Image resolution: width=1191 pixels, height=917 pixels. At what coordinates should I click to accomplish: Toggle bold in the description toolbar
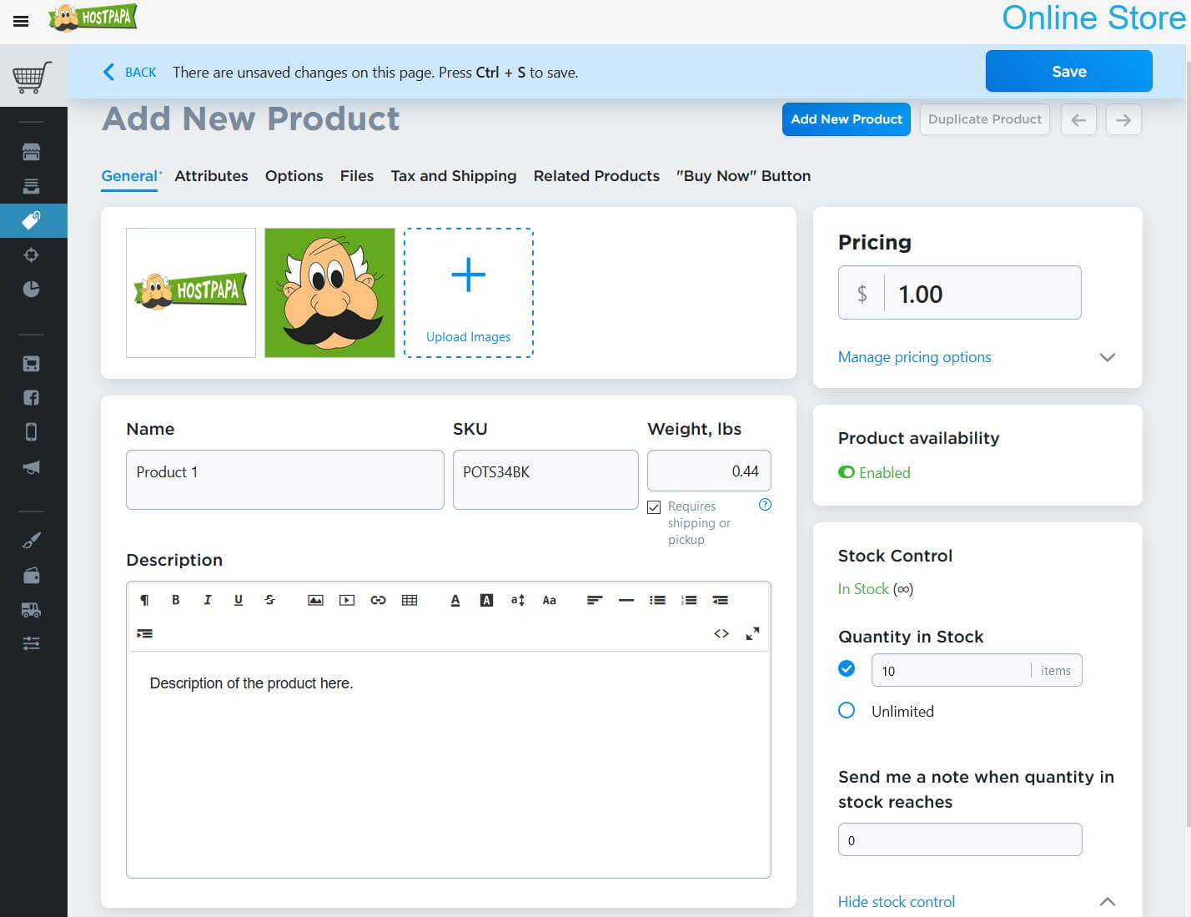pyautogui.click(x=176, y=600)
